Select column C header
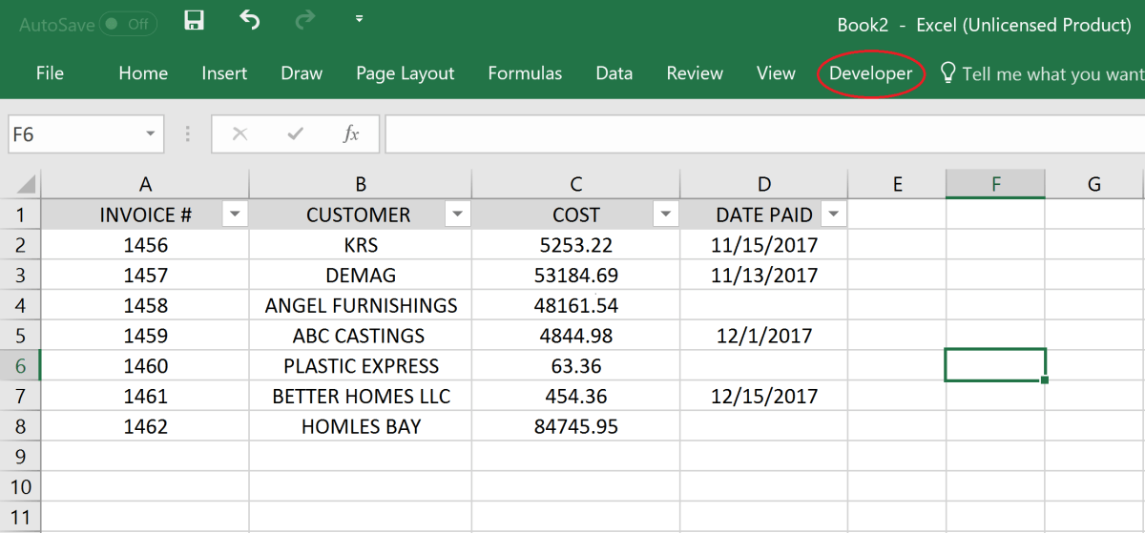This screenshot has width=1145, height=533. [x=575, y=184]
